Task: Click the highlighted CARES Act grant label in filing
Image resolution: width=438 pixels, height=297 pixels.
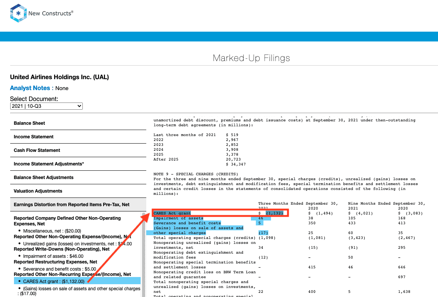Action: (172, 213)
